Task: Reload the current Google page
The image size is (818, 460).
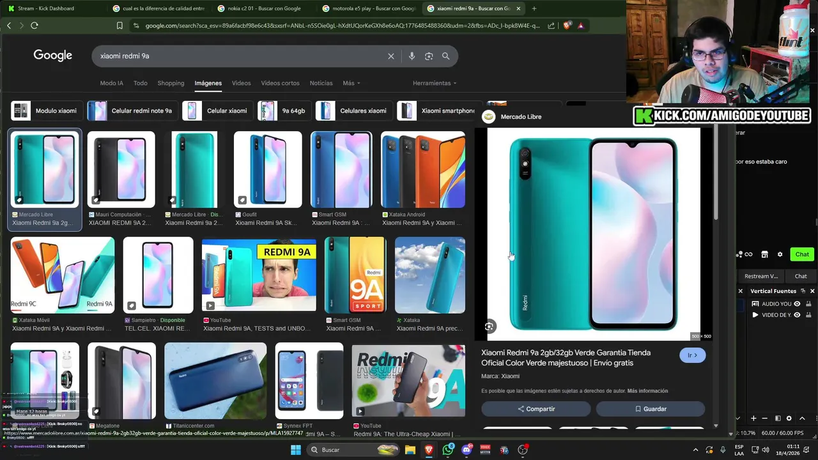Action: click(x=35, y=26)
